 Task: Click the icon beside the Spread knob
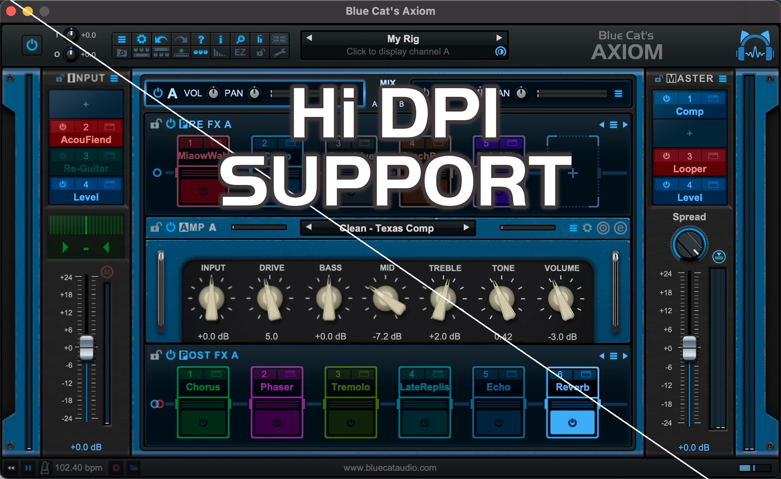tap(719, 257)
